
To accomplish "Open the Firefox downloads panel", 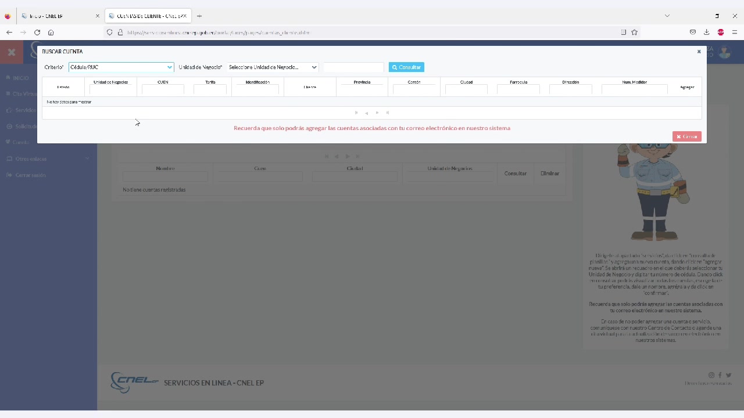I will [x=707, y=33].
